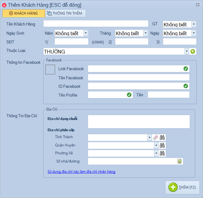
Task: Switch to the KHÁCH HÀNG tab
Action: (x=24, y=13)
